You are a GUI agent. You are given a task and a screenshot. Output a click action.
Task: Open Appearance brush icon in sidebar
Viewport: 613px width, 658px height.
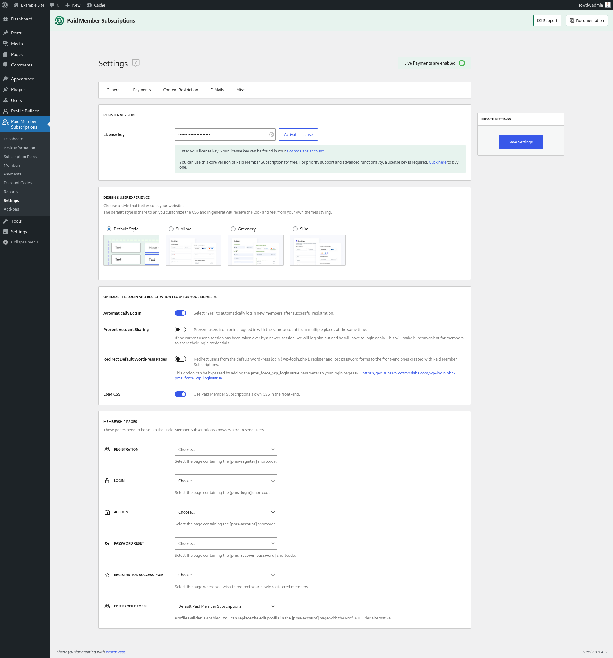[6, 79]
